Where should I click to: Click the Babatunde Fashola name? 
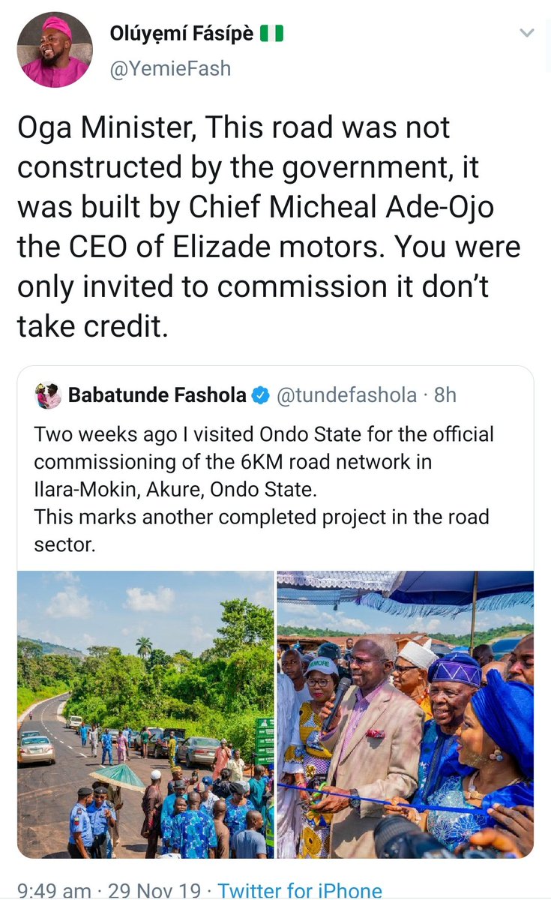pos(157,395)
